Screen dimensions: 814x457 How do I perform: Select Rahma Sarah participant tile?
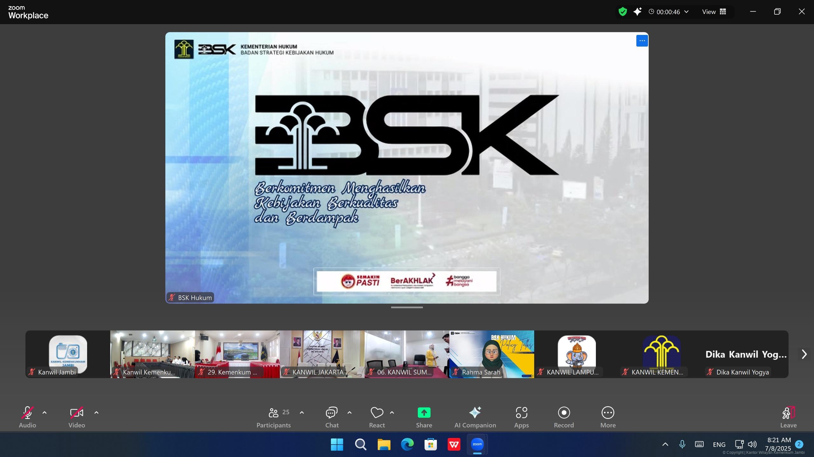pos(492,354)
